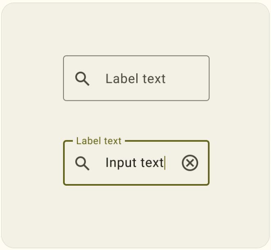Click gap between caret and clear icon

pyautogui.click(x=173, y=163)
